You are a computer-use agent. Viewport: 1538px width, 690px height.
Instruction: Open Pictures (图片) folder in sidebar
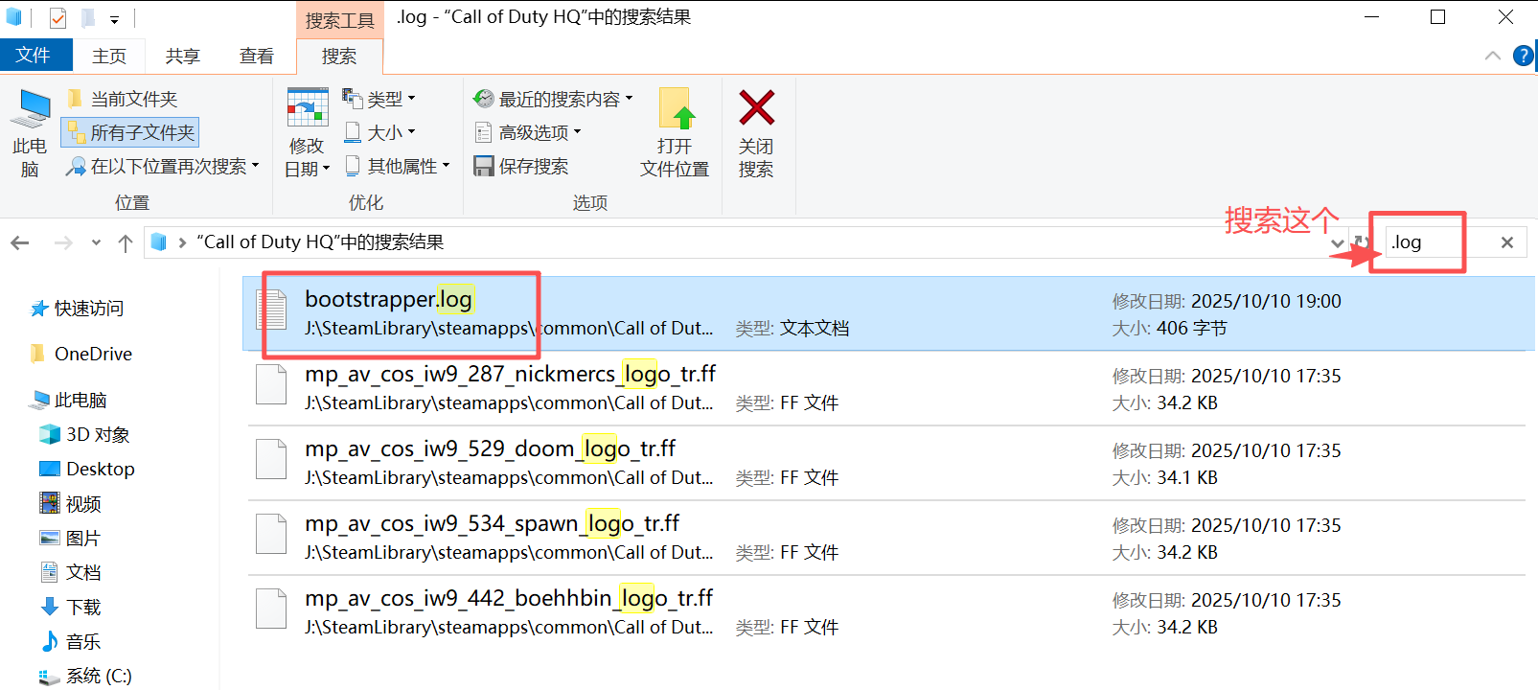[x=70, y=538]
